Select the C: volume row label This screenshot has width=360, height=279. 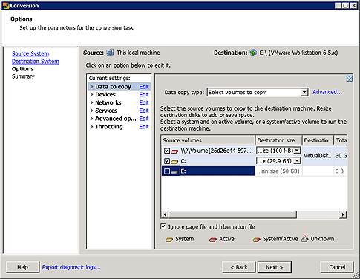point(183,161)
